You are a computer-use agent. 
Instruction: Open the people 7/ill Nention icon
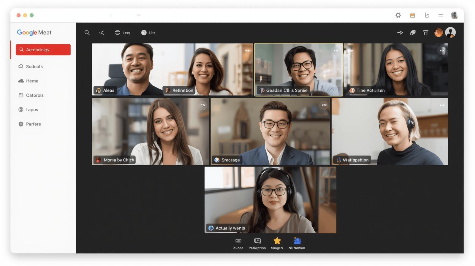tap(297, 241)
